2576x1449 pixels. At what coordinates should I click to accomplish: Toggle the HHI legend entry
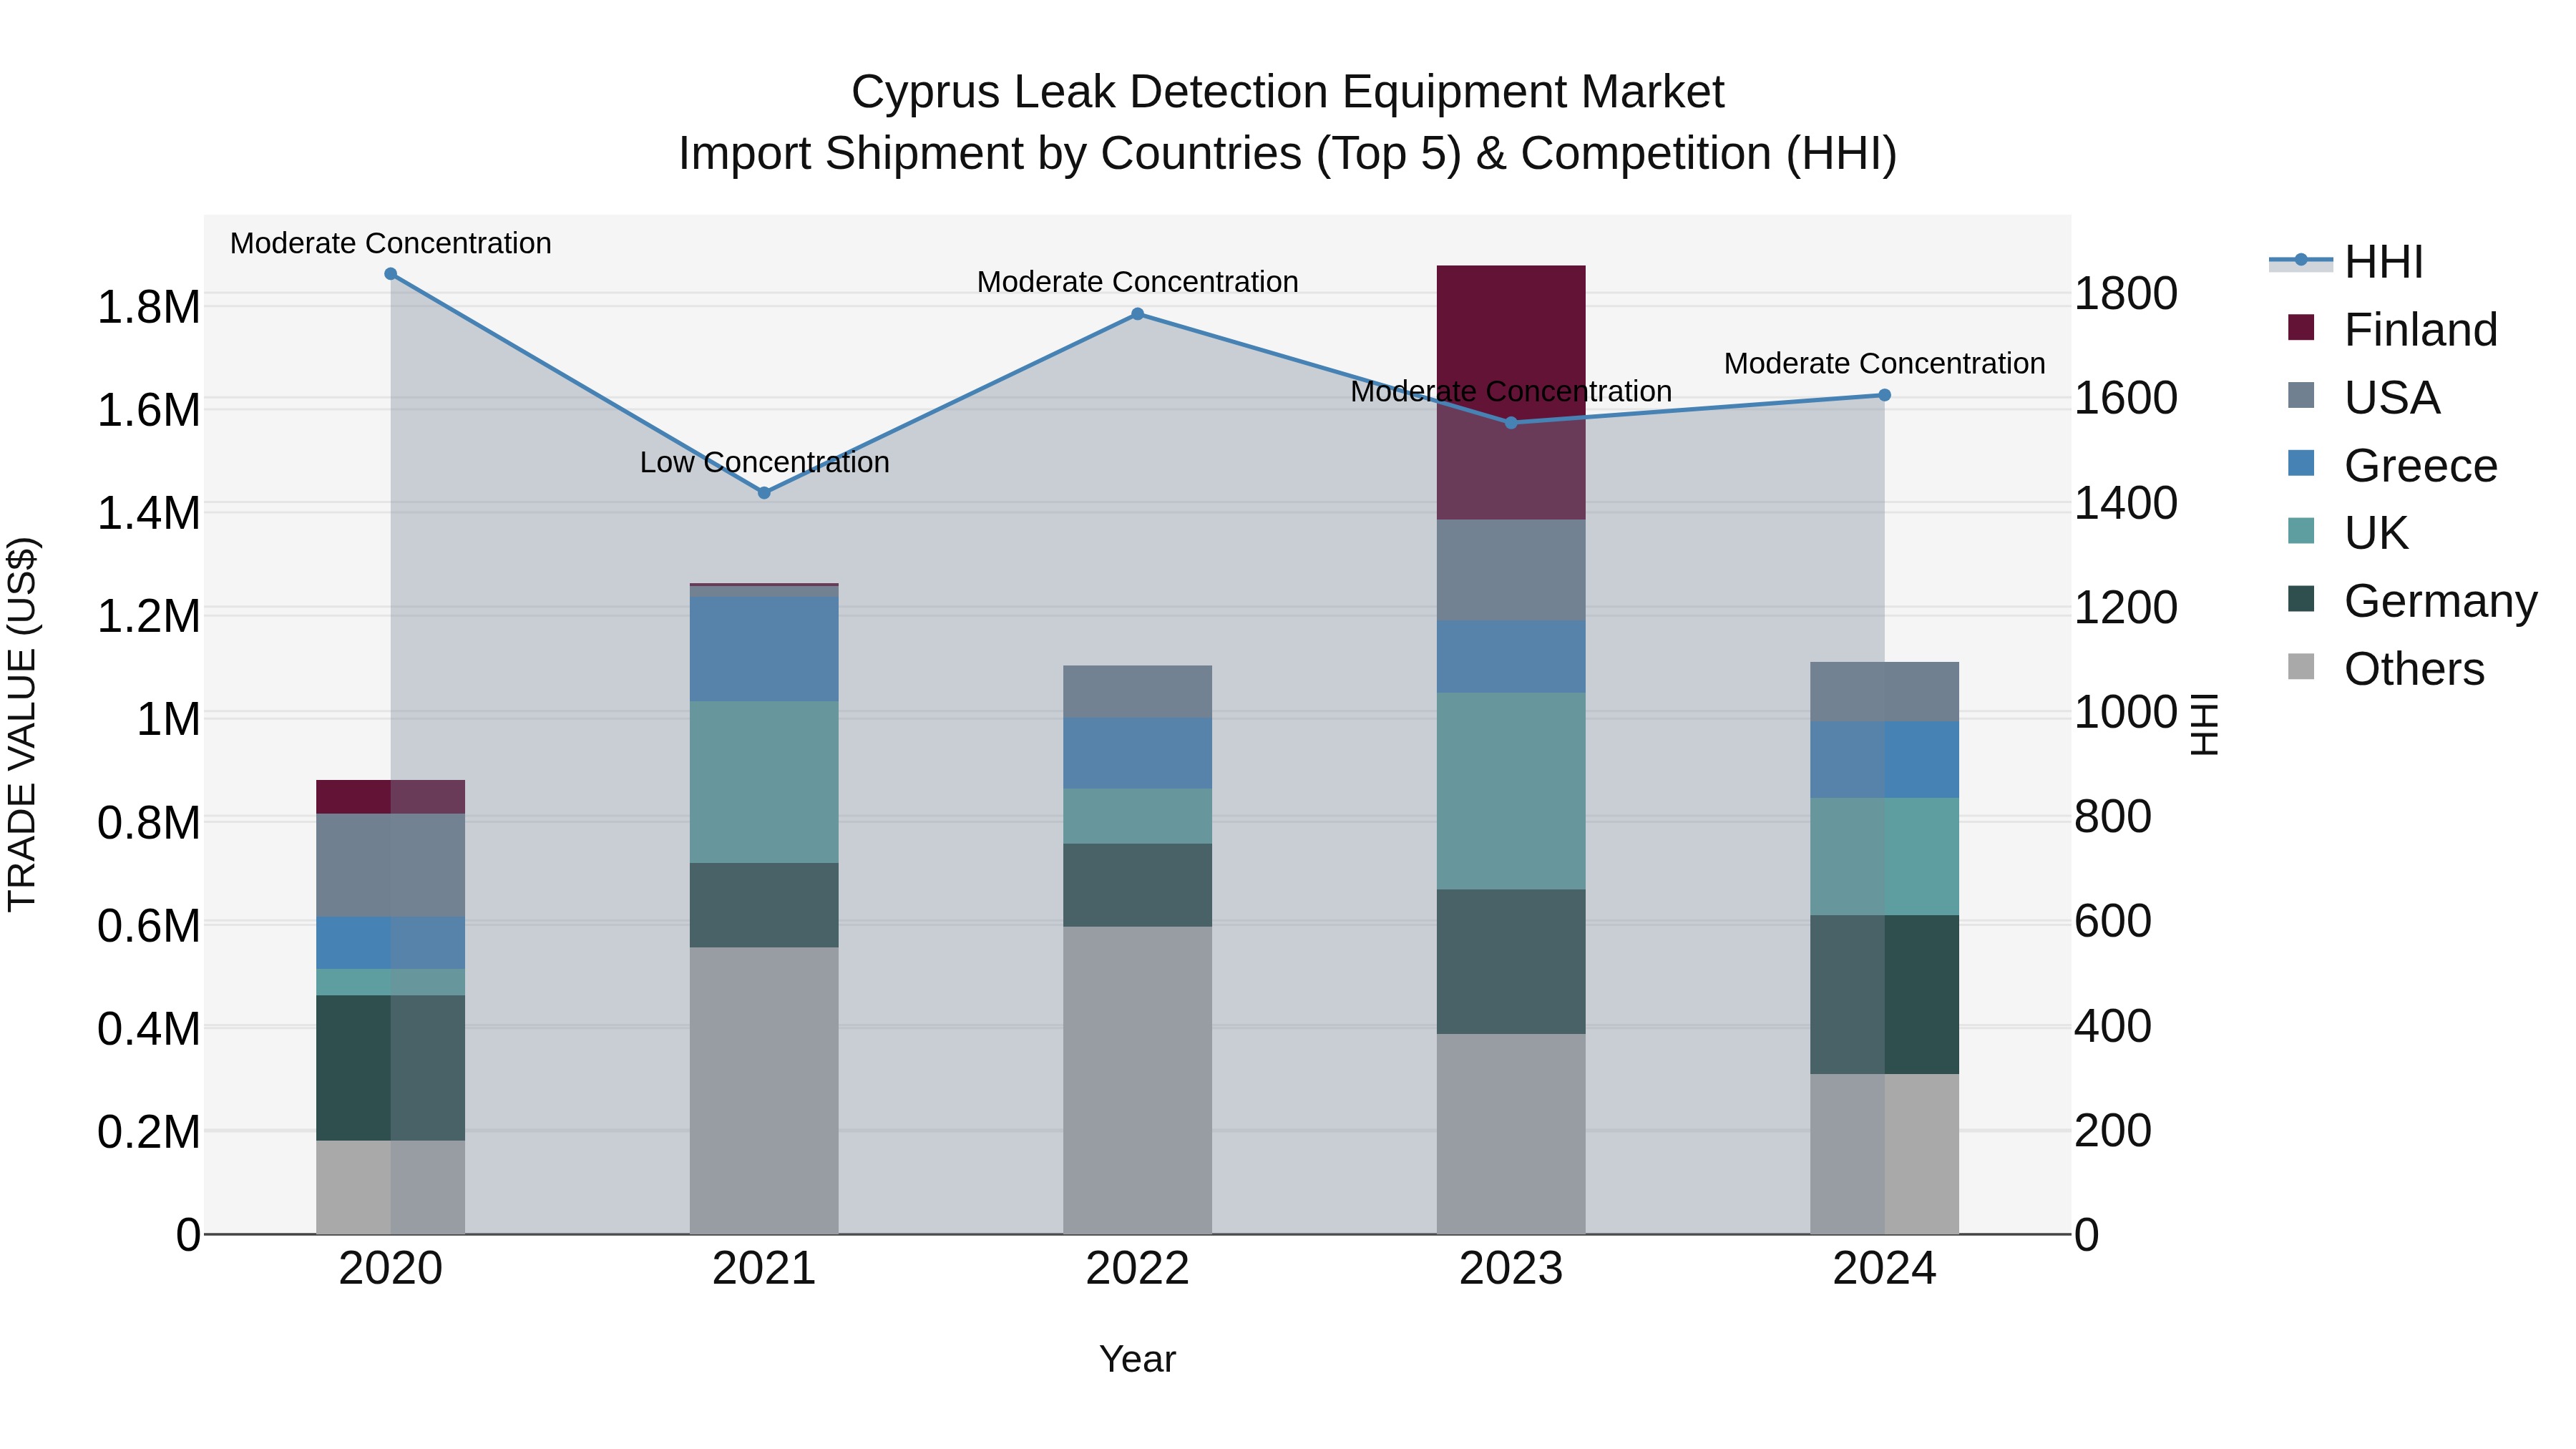click(x=2346, y=262)
